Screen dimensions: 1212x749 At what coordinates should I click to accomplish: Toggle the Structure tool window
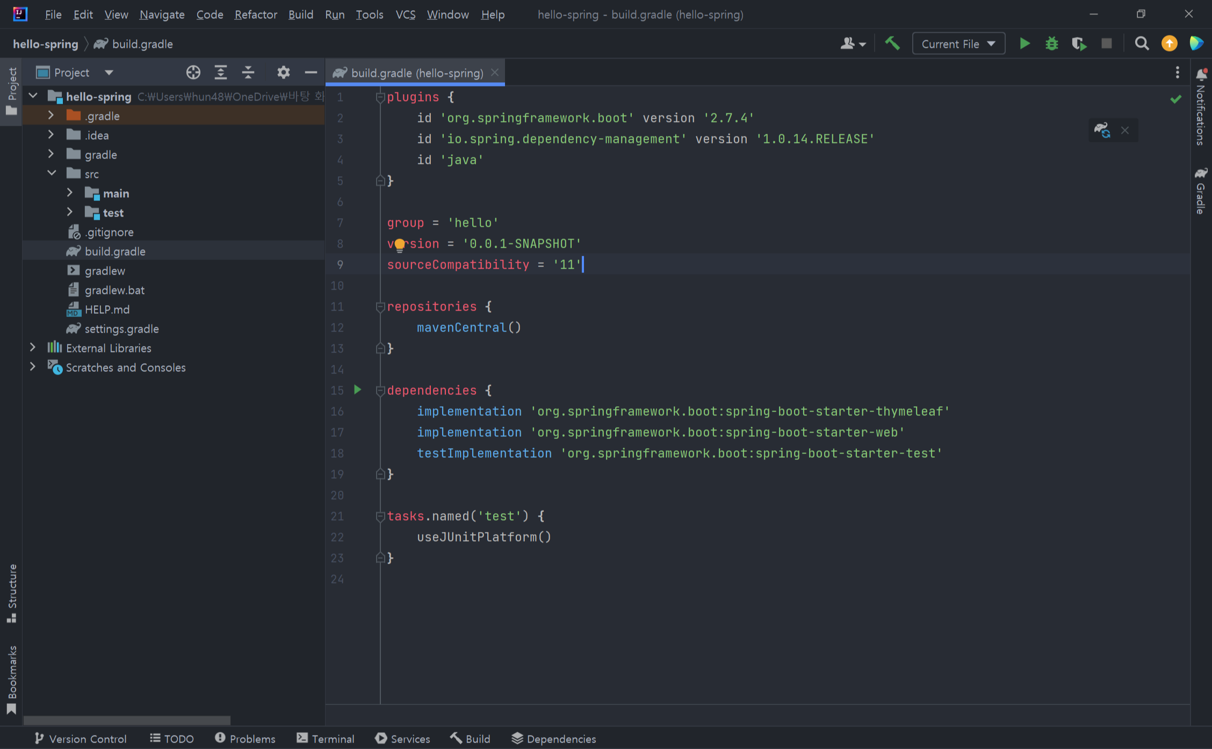click(x=12, y=593)
